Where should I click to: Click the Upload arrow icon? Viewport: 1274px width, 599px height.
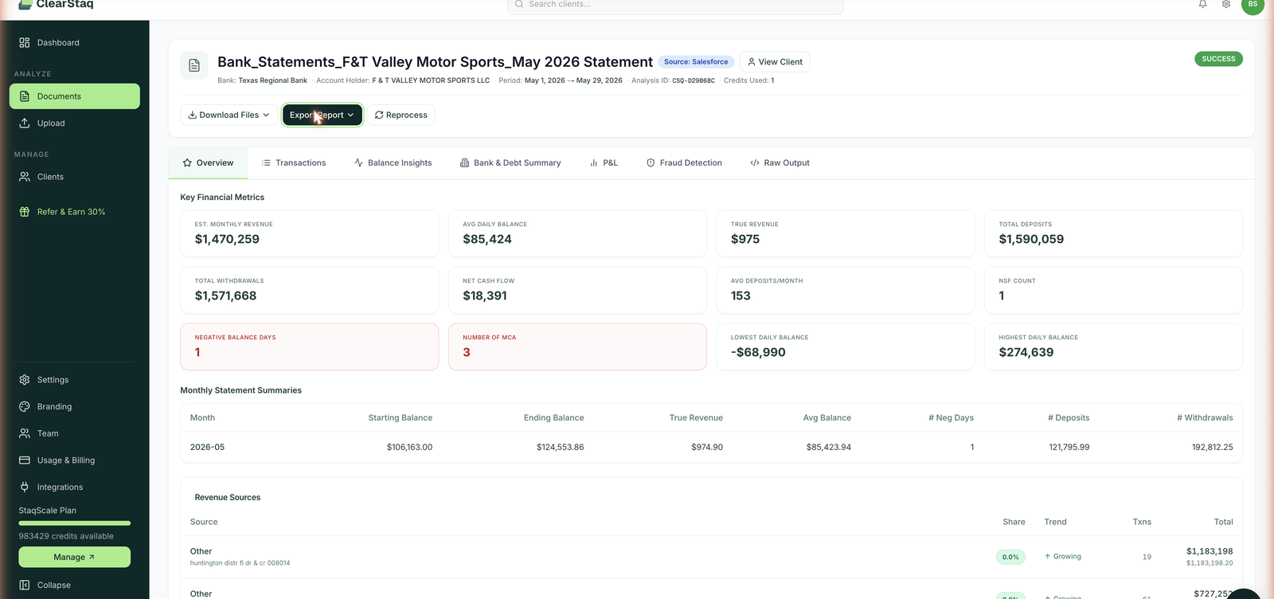pyautogui.click(x=25, y=123)
